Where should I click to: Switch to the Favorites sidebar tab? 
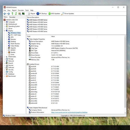[12, 17]
